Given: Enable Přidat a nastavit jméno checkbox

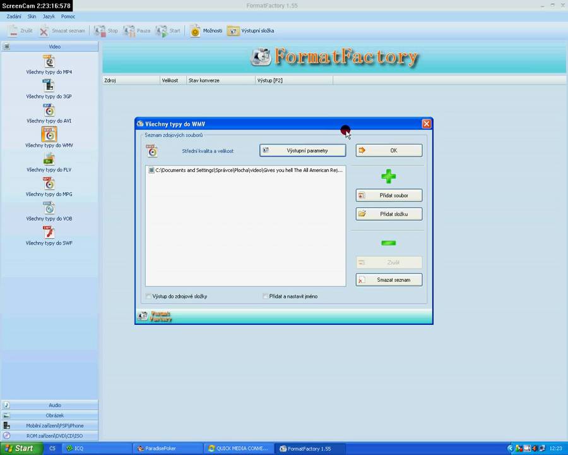Looking at the screenshot, I should 265,296.
